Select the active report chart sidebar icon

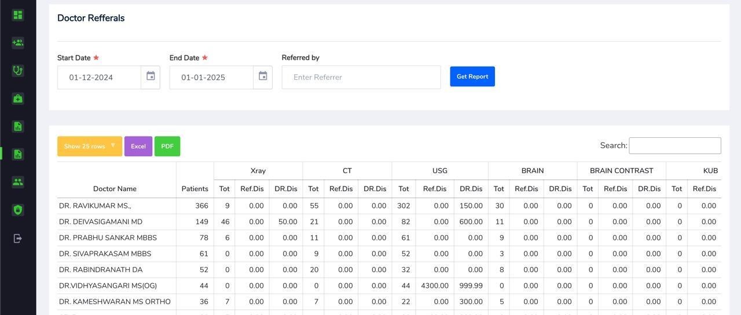(18, 154)
